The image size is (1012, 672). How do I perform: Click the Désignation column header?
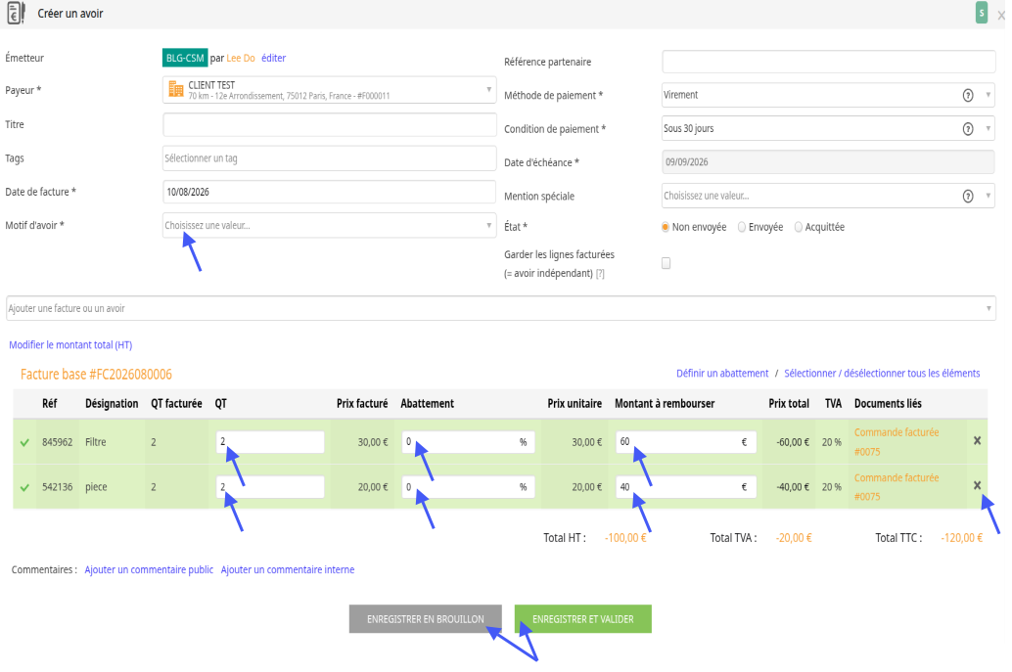(112, 404)
